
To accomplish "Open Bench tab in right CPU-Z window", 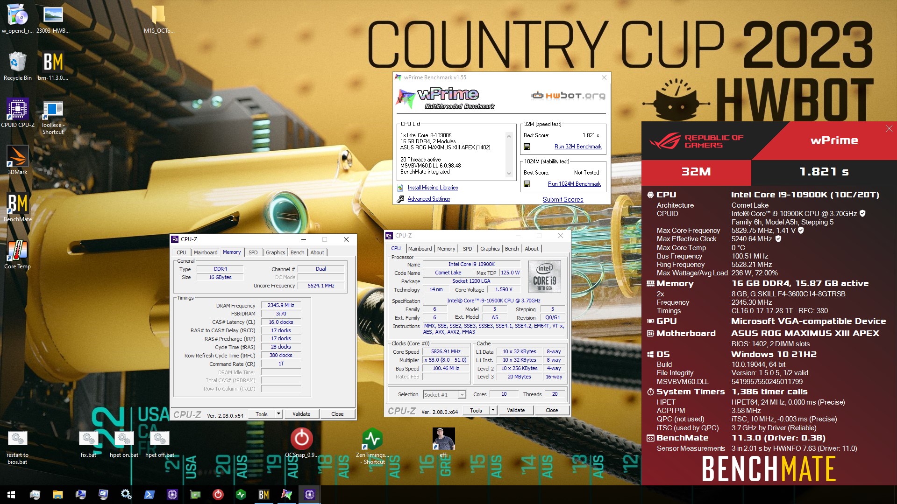I will click(512, 249).
